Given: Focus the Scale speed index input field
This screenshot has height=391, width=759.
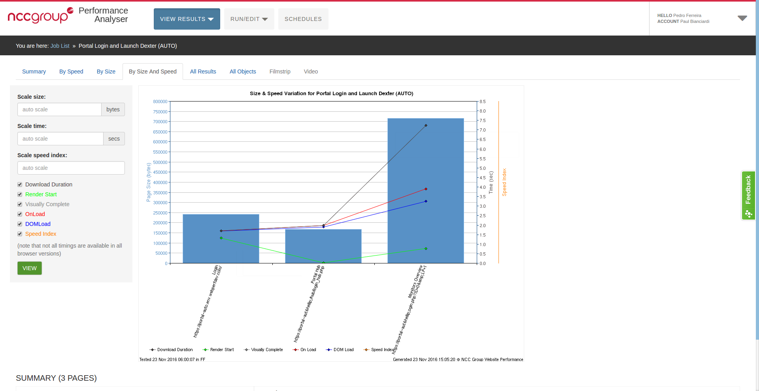Looking at the screenshot, I should (71, 168).
